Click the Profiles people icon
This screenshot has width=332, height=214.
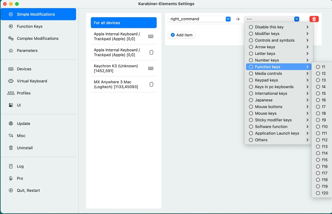(x=11, y=93)
